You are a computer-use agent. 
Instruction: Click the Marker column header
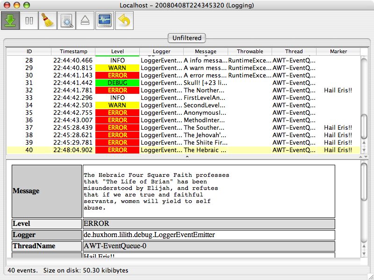[x=338, y=51]
